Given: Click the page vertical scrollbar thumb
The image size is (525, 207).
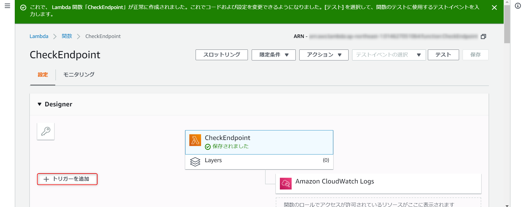Looking at the screenshot, I should click(x=507, y=24).
